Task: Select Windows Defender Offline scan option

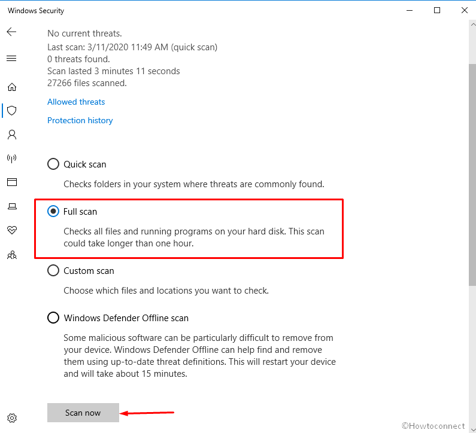Action: [x=53, y=318]
